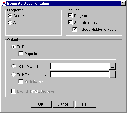The width and height of the screenshot is (127, 113).
Task: Confirm with the OK button
Action: click(x=41, y=104)
